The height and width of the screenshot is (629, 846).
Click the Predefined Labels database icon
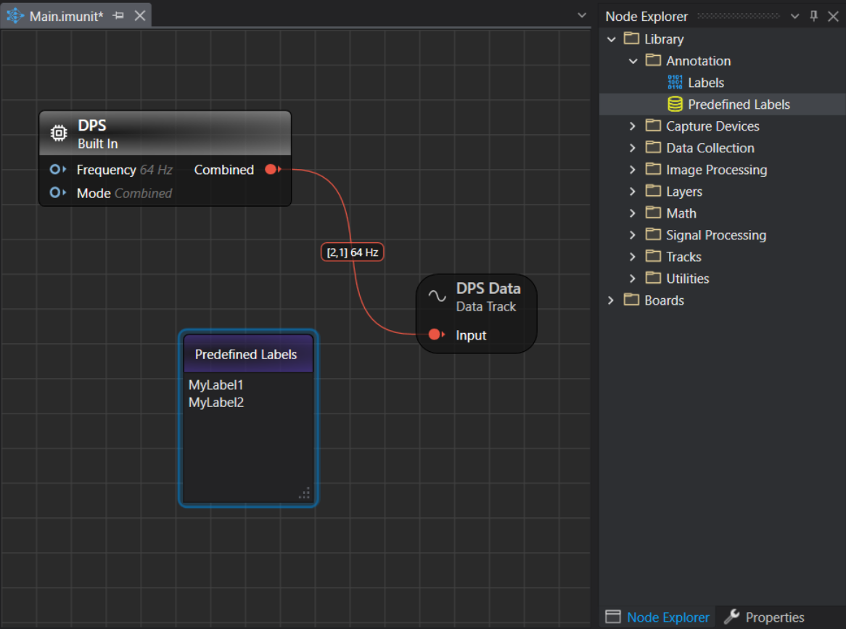tap(675, 104)
